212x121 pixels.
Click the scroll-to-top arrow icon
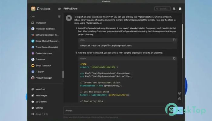click(180, 93)
